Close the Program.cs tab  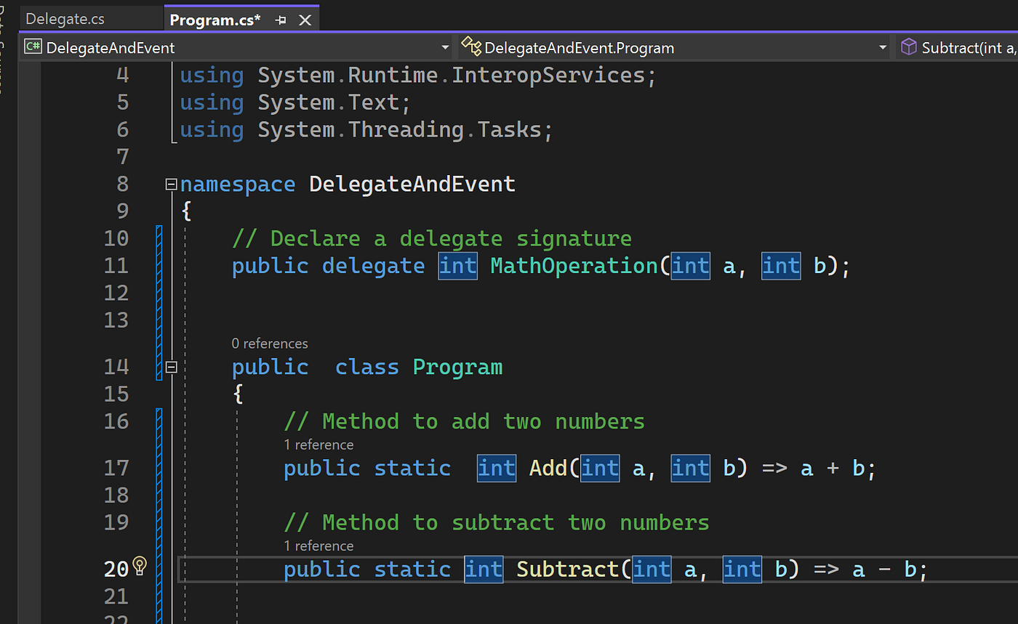tap(305, 20)
